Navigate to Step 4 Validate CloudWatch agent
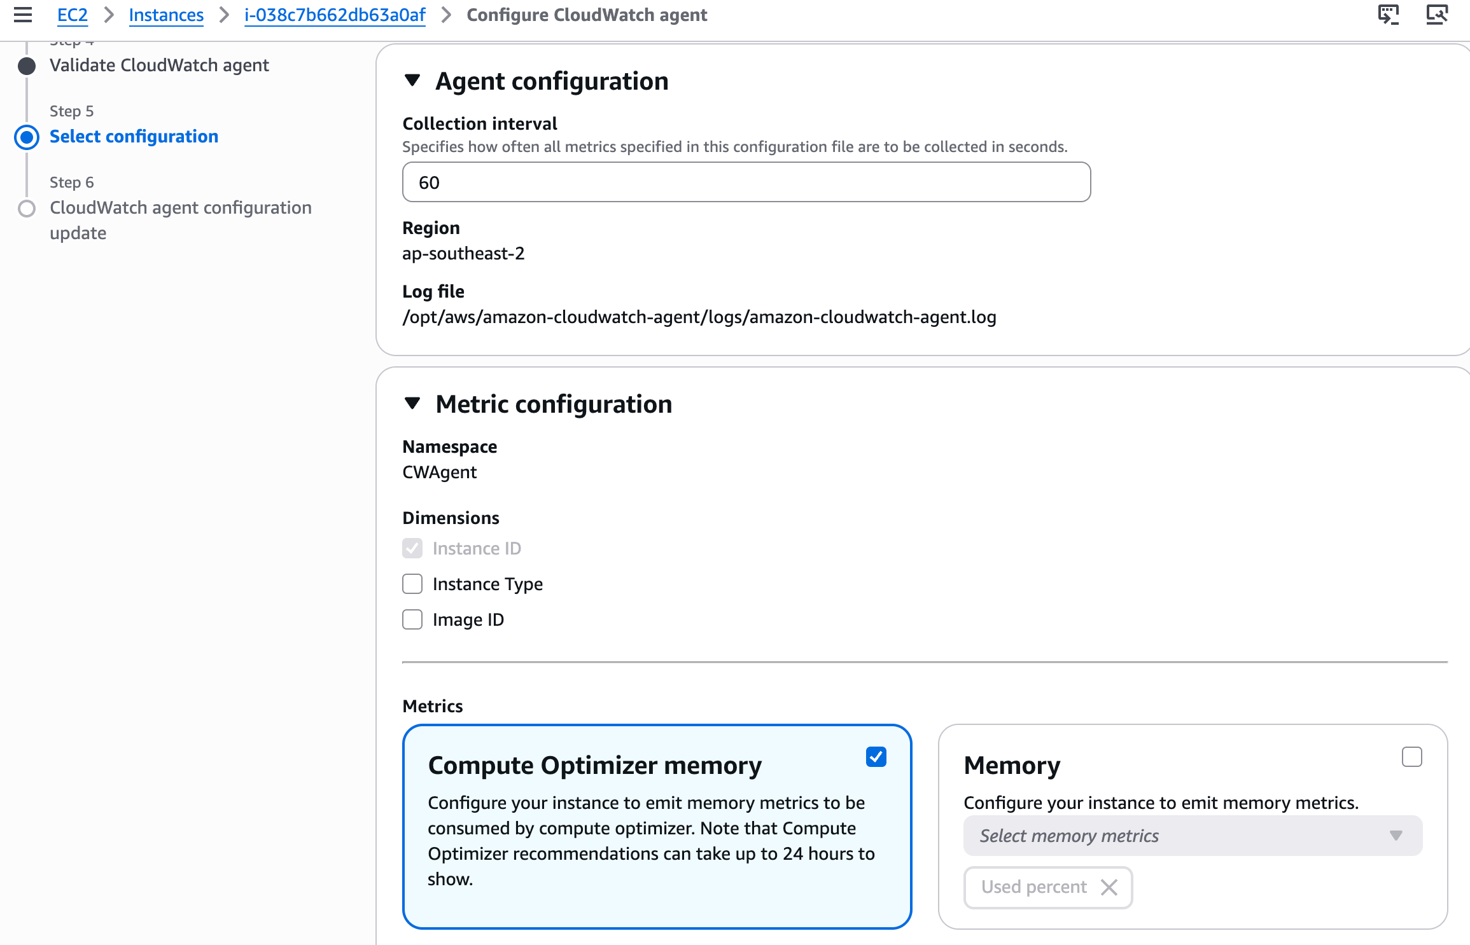The width and height of the screenshot is (1470, 945). pyautogui.click(x=160, y=65)
